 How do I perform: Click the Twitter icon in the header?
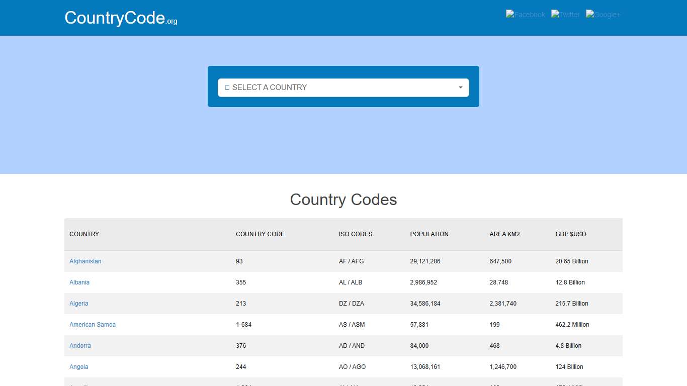pos(565,15)
